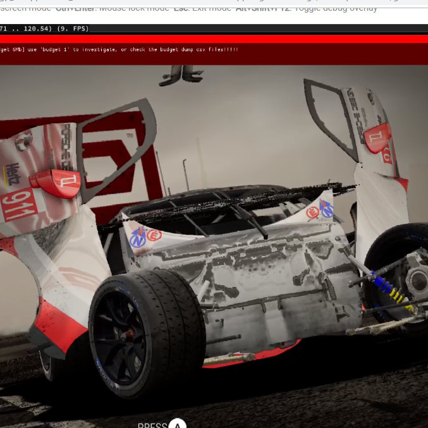This screenshot has height=428, width=428.
Task: Click the right red tail light
Action: click(377, 137)
